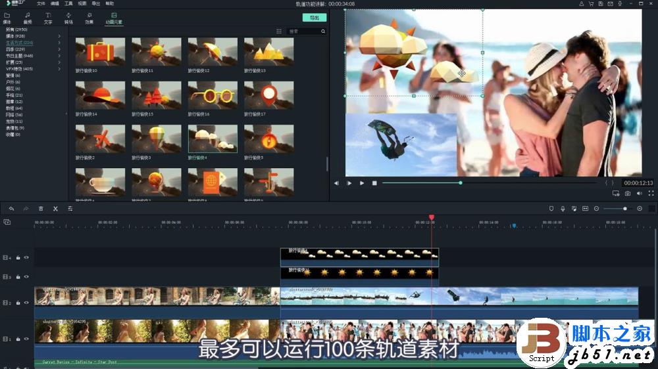Screen dimensions: 658x369
Task: Hide track 3 with eye icon
Action: pyautogui.click(x=26, y=277)
